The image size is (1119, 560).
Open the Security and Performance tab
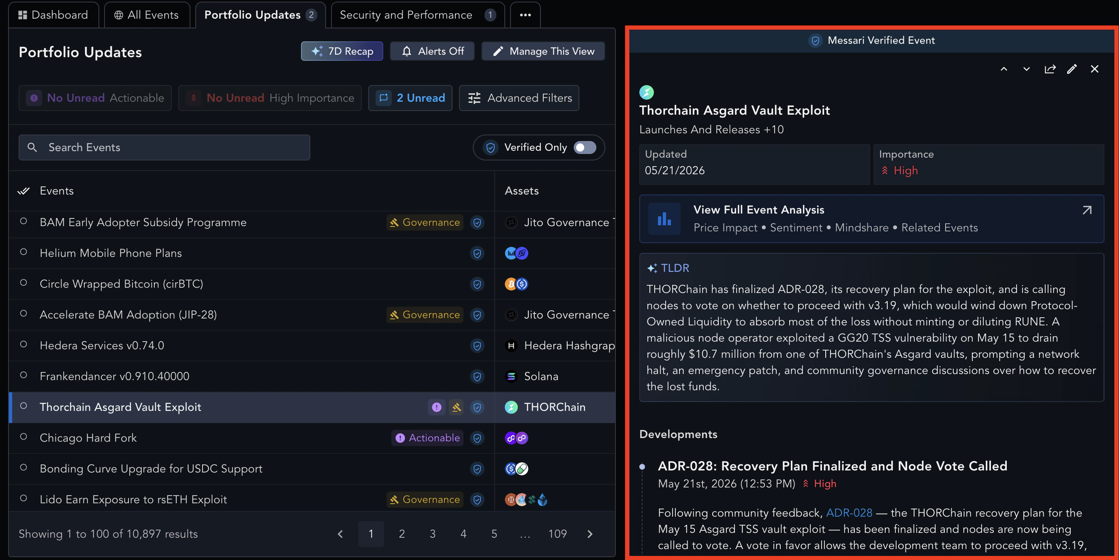417,15
